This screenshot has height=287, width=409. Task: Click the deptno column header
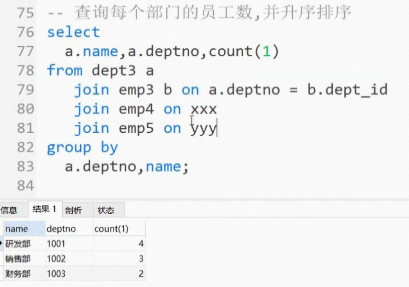69,229
